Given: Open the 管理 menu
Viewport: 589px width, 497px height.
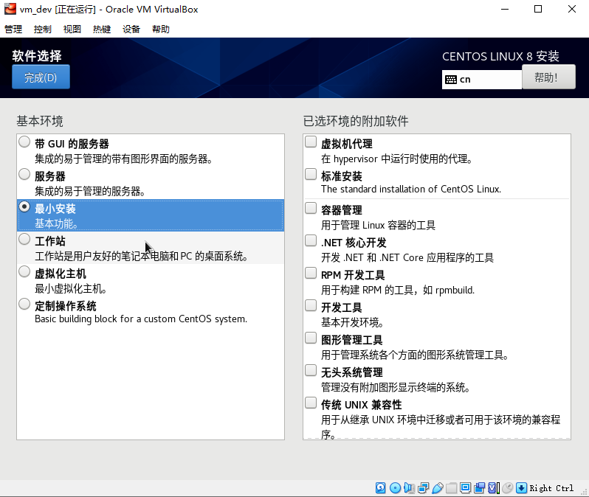Looking at the screenshot, I should 13,29.
